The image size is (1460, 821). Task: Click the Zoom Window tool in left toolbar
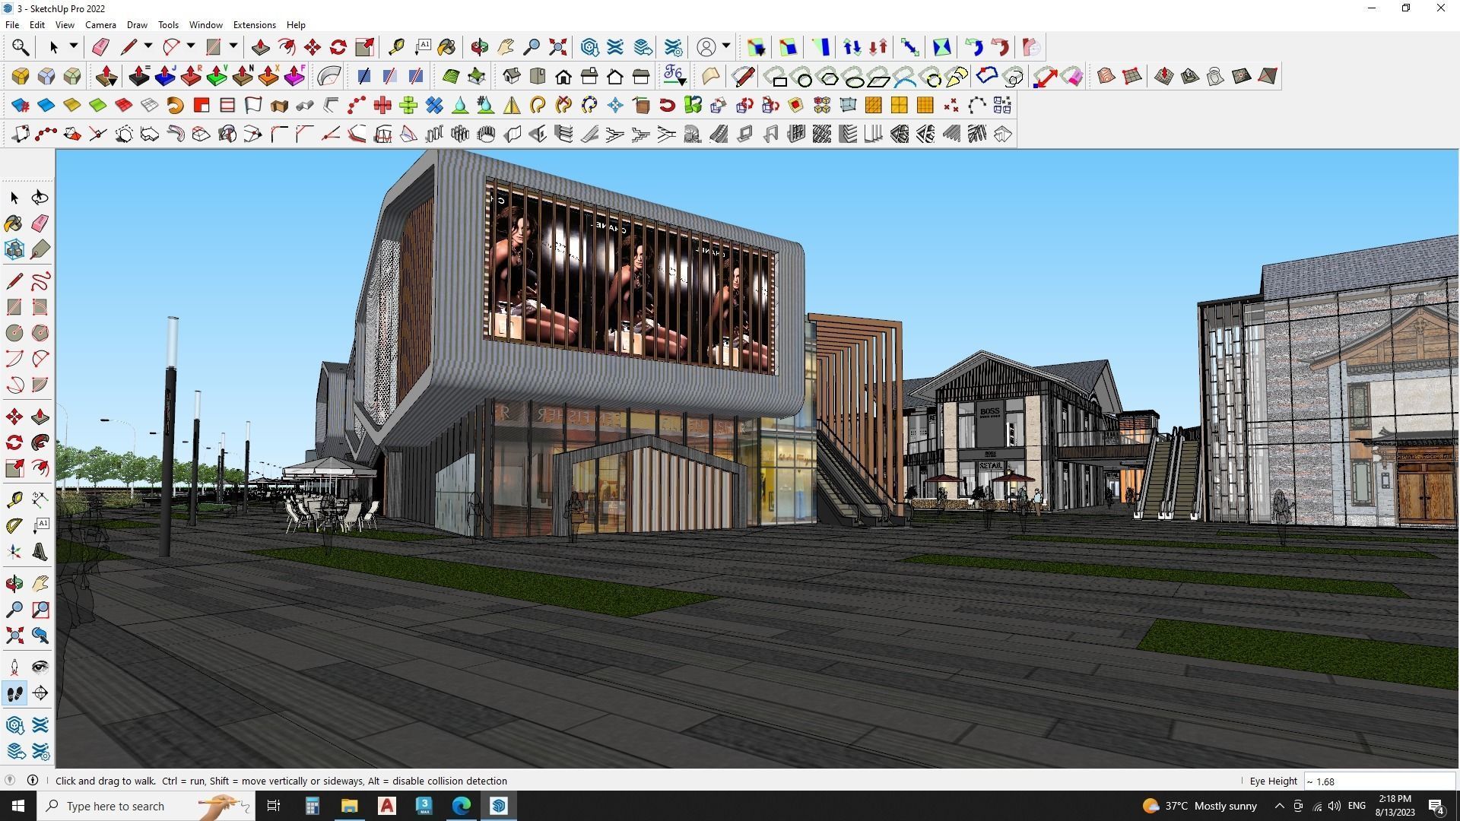click(40, 610)
